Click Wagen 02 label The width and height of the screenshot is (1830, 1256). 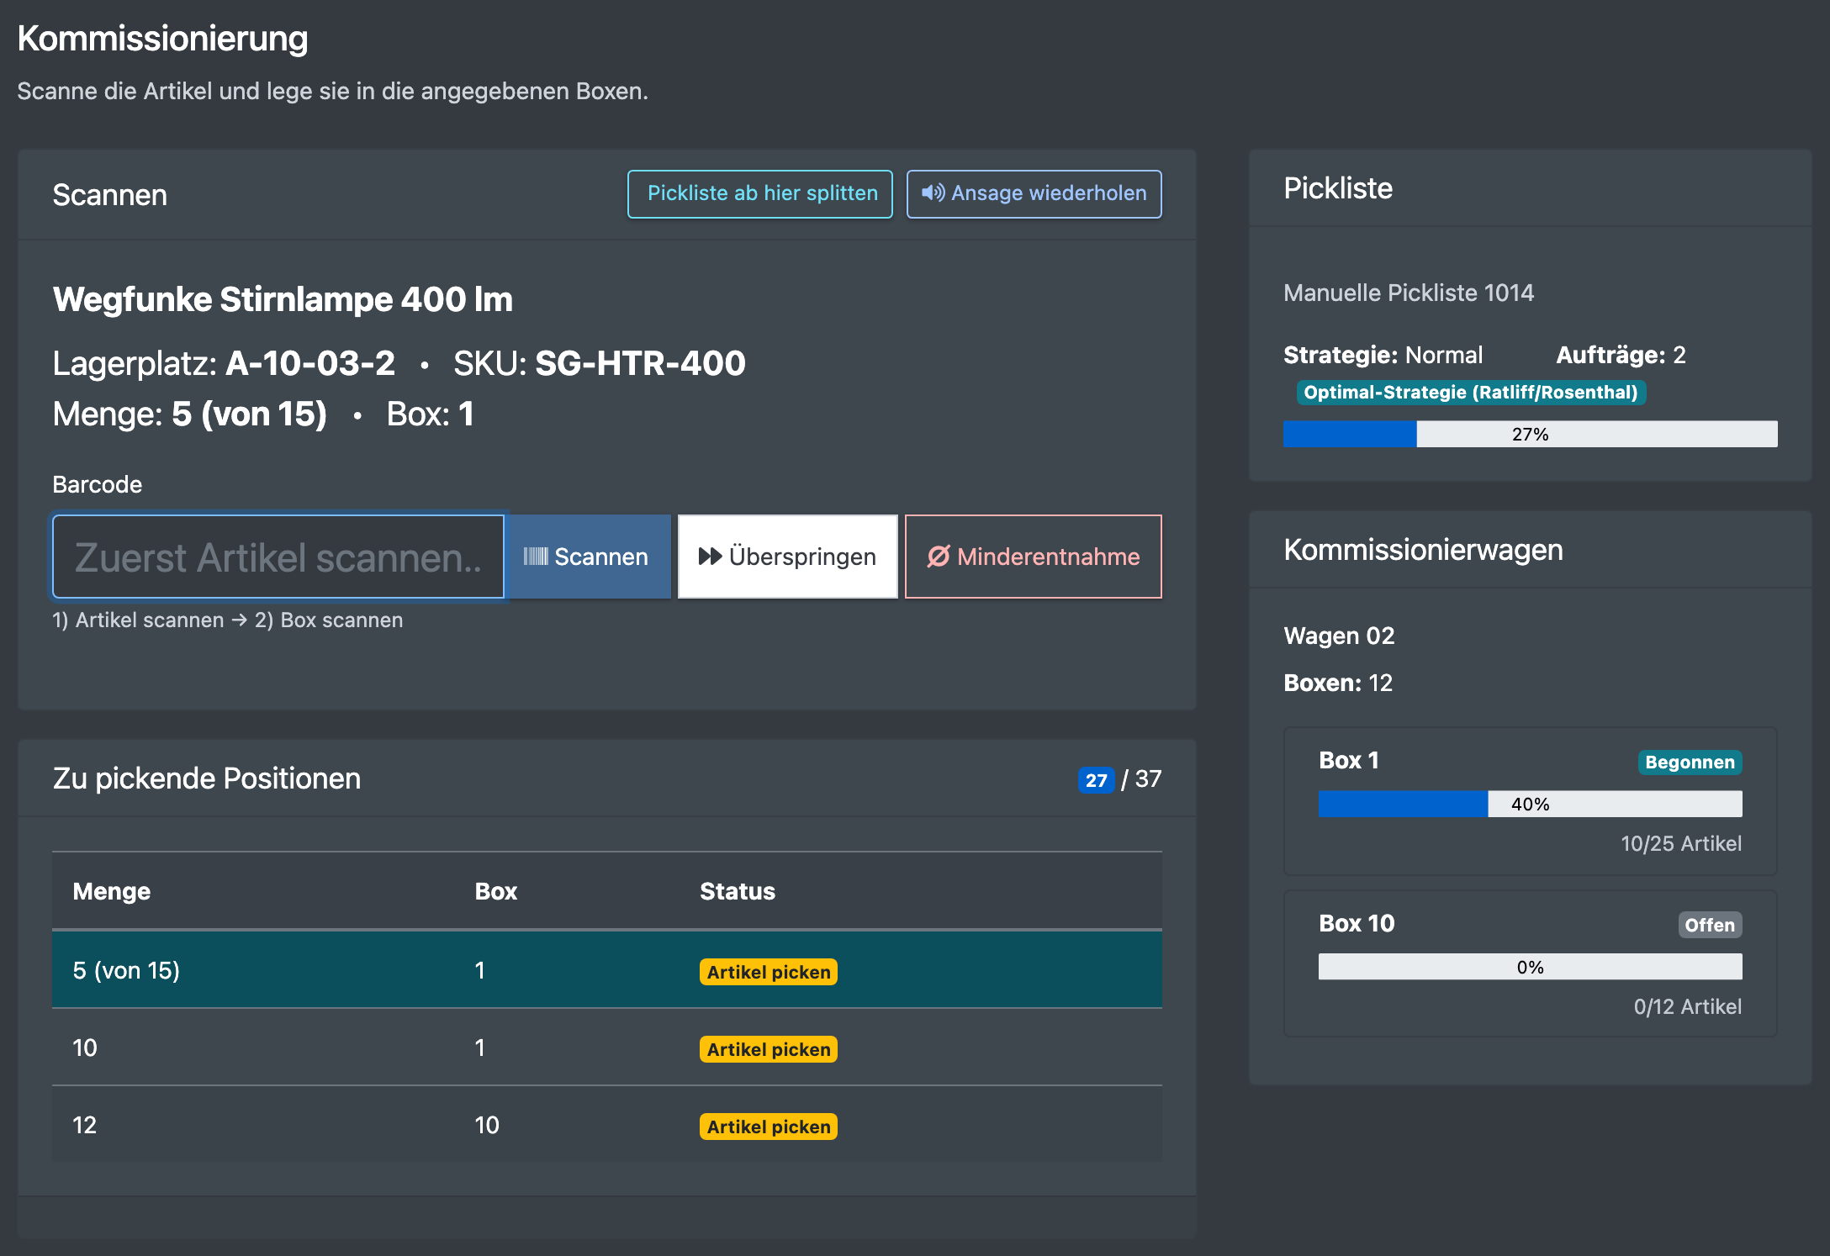coord(1339,636)
